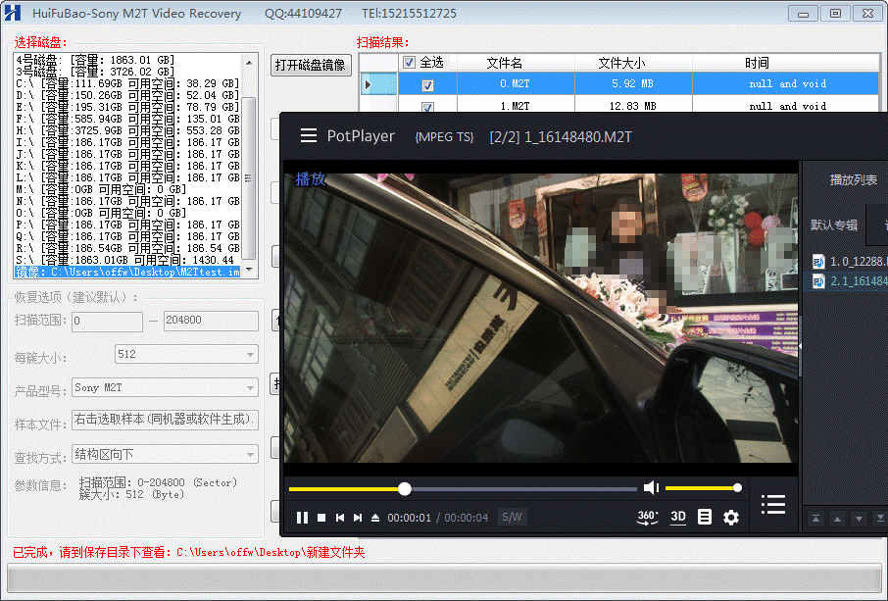Select the 1.M2T file name cell

click(515, 106)
